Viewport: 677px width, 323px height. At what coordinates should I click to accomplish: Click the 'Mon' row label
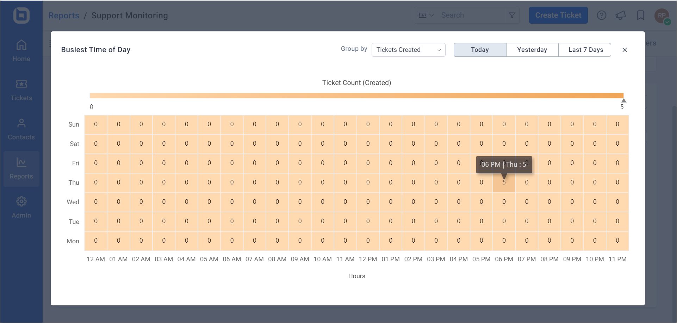pyautogui.click(x=73, y=241)
